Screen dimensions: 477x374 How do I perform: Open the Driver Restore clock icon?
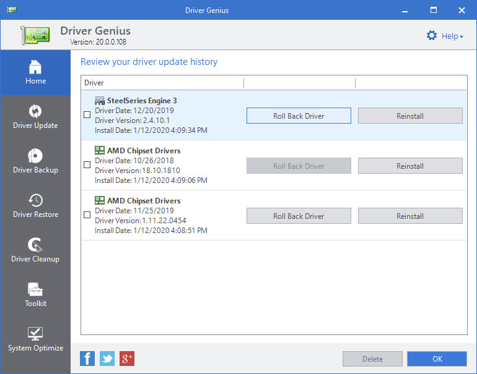(x=35, y=200)
